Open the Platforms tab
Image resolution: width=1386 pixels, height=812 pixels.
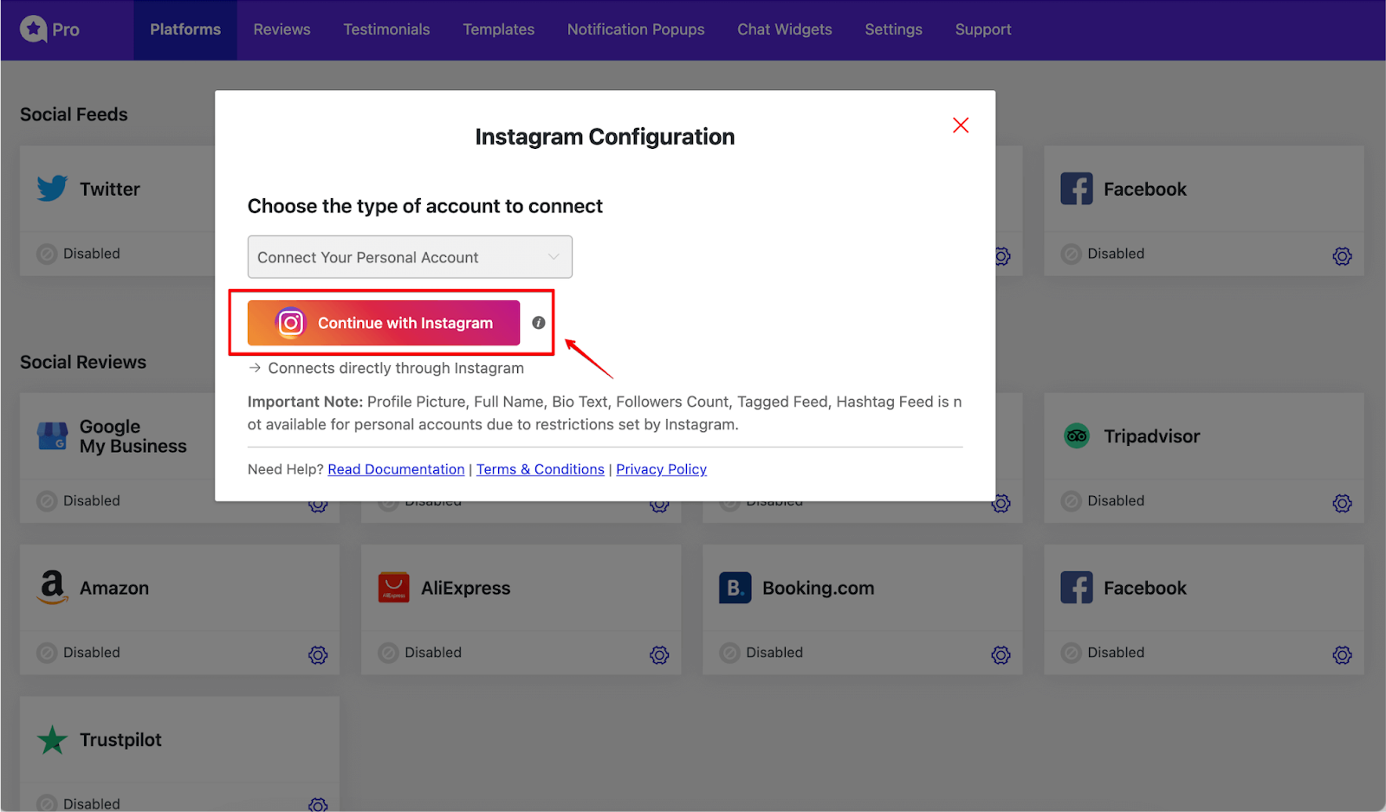pyautogui.click(x=185, y=29)
